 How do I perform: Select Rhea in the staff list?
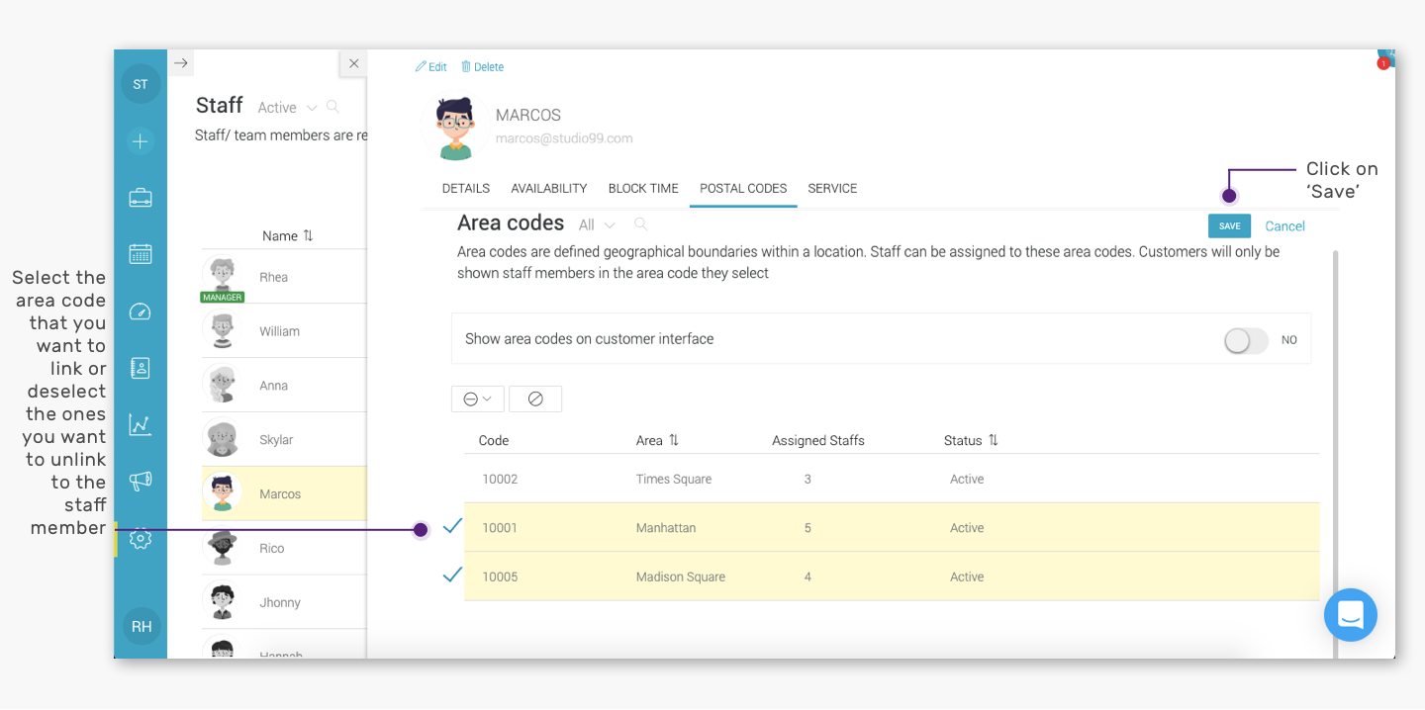(x=284, y=277)
